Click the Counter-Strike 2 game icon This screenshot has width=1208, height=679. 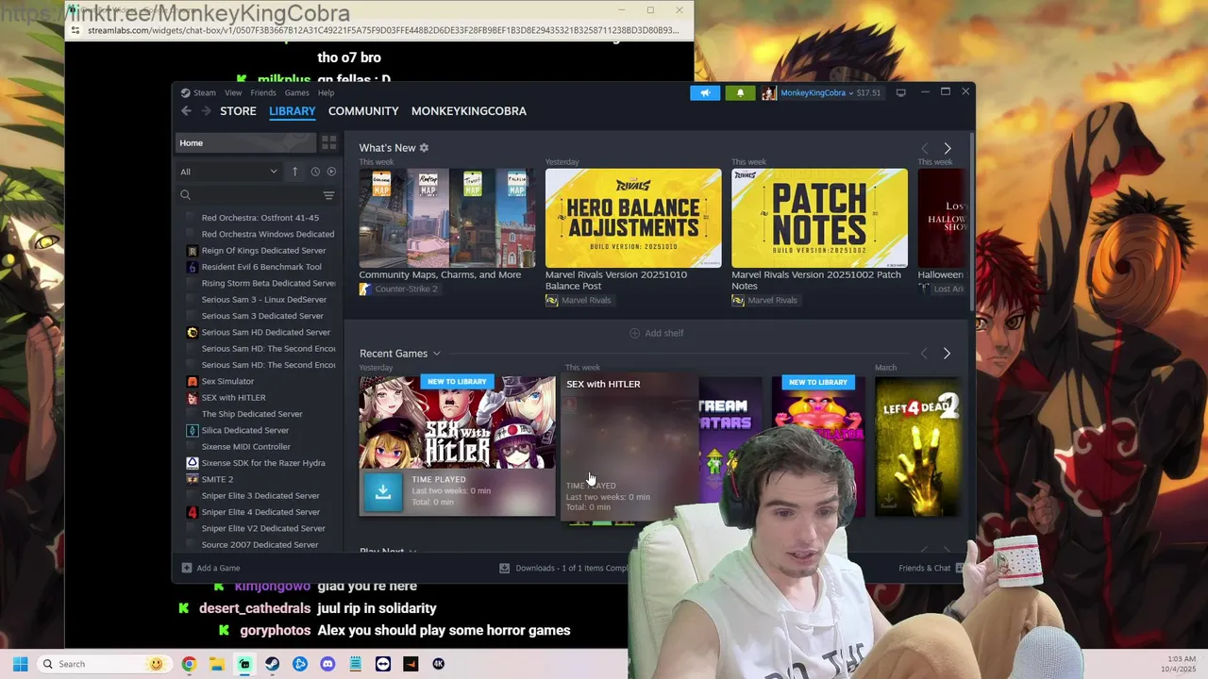[364, 289]
